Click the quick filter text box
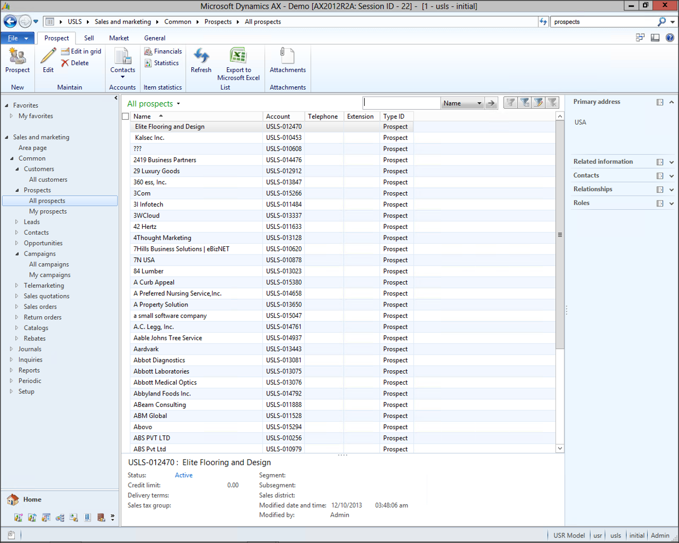The image size is (679, 543). pos(401,103)
